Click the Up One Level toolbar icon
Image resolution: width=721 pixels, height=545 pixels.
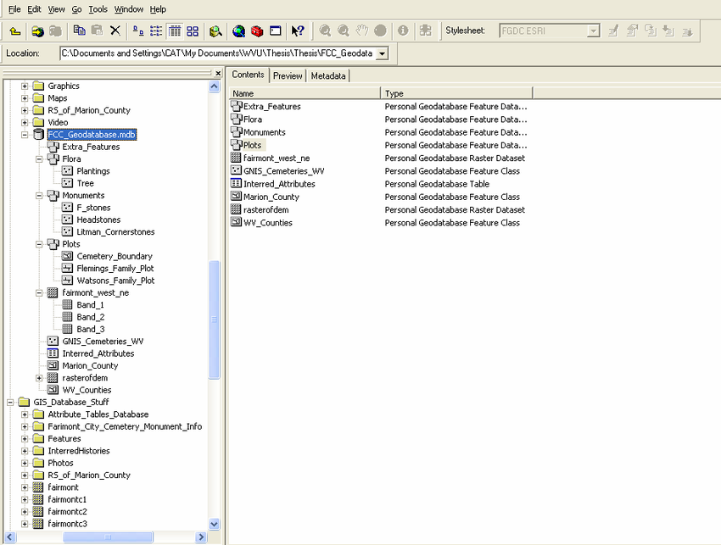(x=14, y=31)
